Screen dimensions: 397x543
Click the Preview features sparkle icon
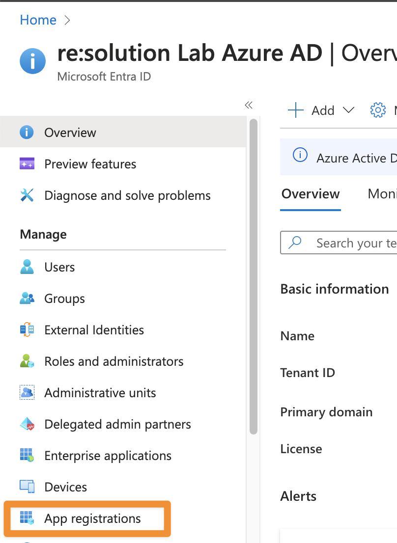tap(27, 163)
